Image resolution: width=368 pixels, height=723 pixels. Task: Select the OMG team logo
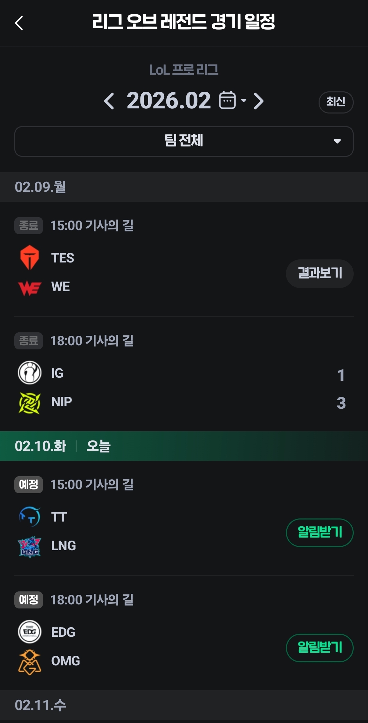pos(30,662)
